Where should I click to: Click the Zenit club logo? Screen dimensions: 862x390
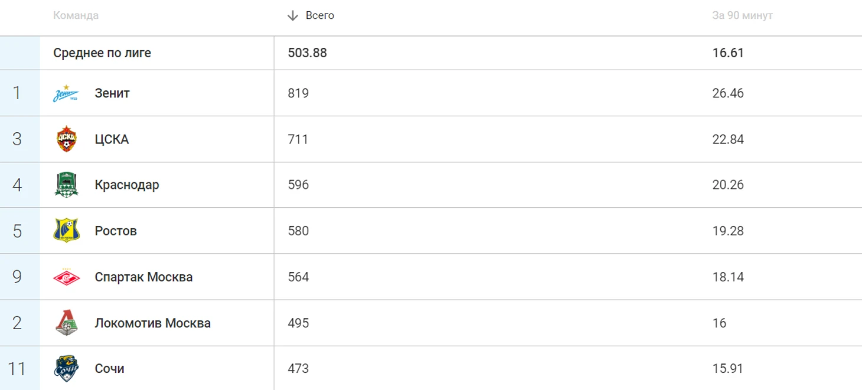pos(66,93)
